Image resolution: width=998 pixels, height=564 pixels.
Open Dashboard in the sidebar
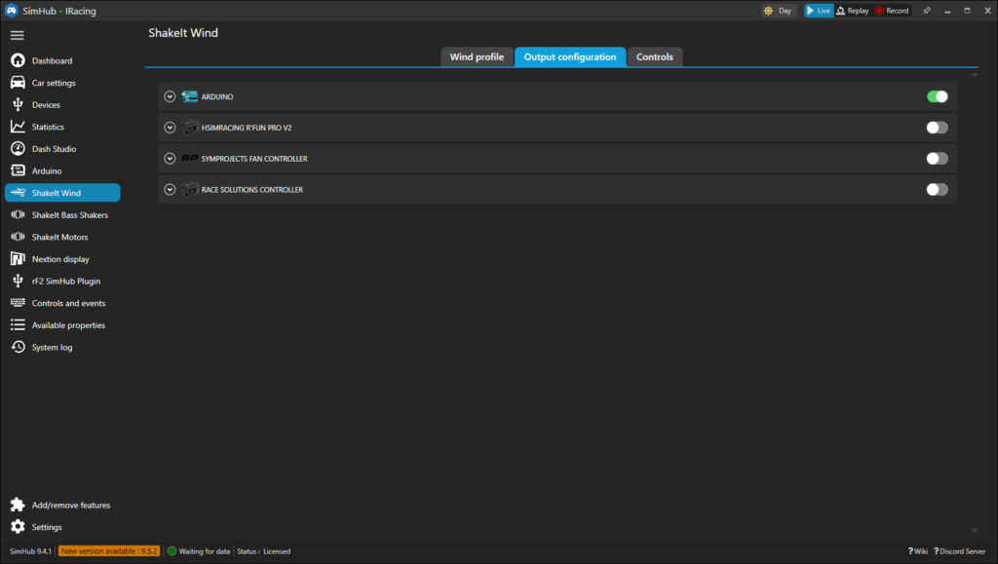click(x=62, y=60)
